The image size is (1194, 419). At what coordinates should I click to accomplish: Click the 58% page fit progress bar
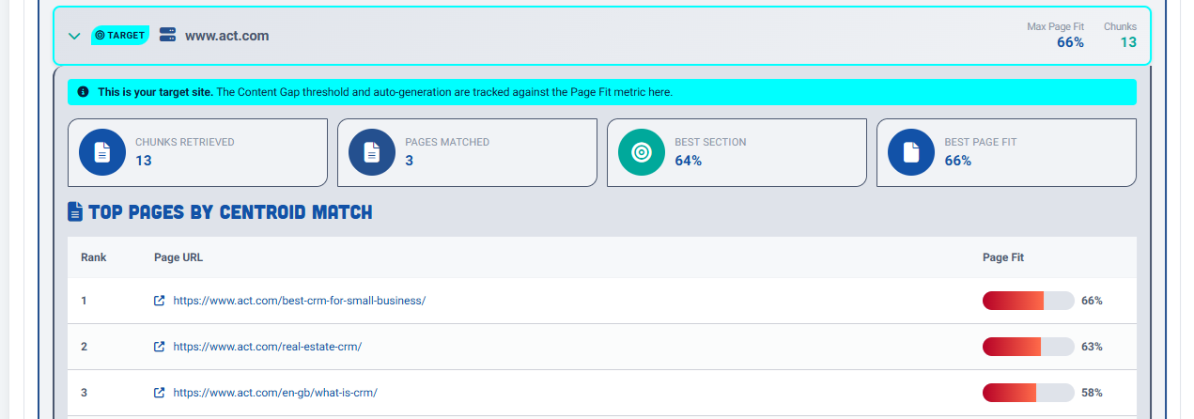click(x=1029, y=393)
